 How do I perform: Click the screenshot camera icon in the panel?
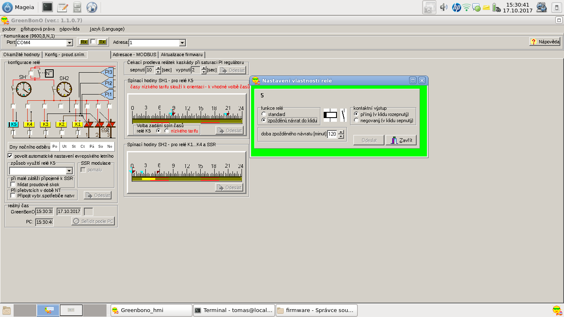tap(429, 7)
